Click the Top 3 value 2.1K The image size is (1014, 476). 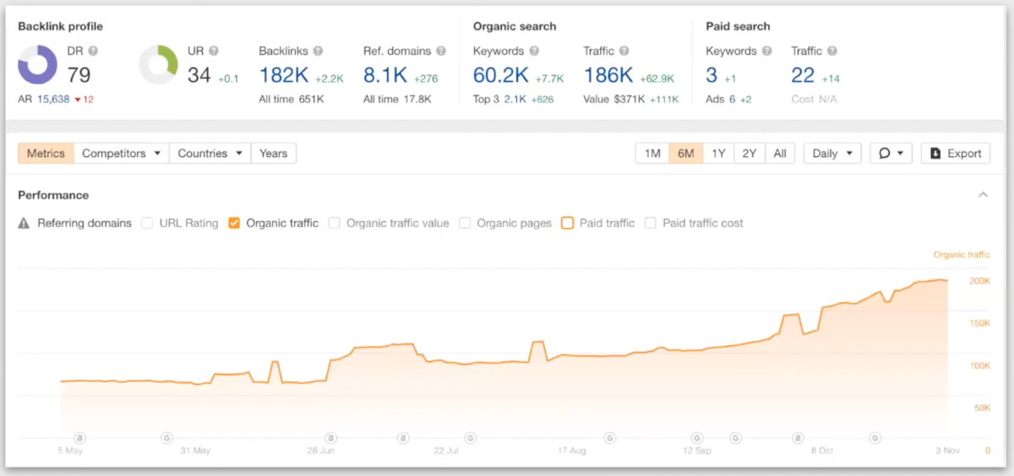click(x=515, y=99)
